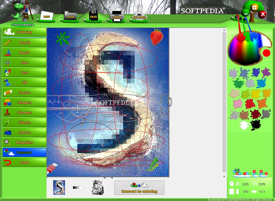Select the Pencil tool
Screen dimensions: 275x201
(x=24, y=43)
